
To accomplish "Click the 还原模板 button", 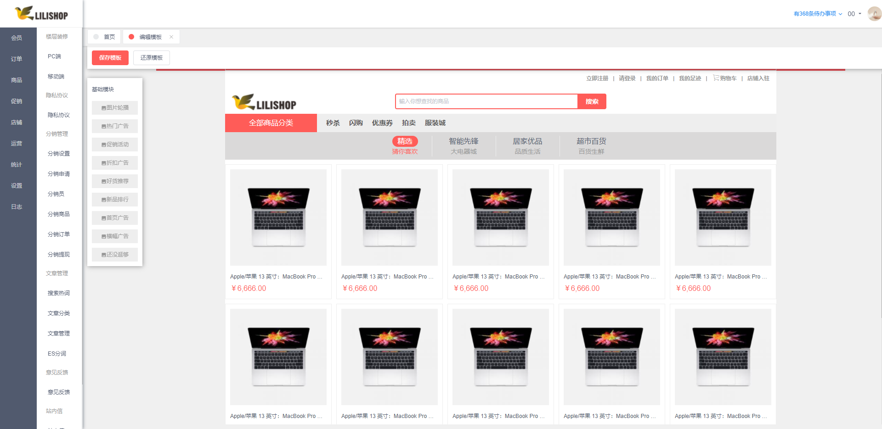I will click(152, 58).
